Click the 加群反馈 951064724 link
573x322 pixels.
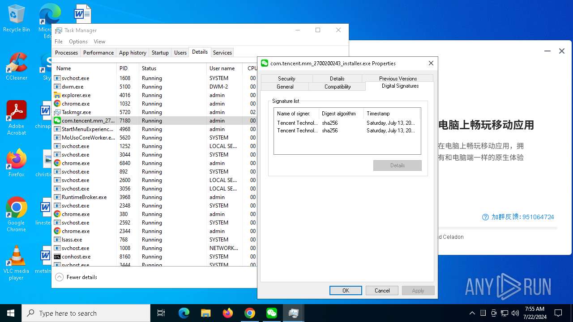(x=522, y=217)
